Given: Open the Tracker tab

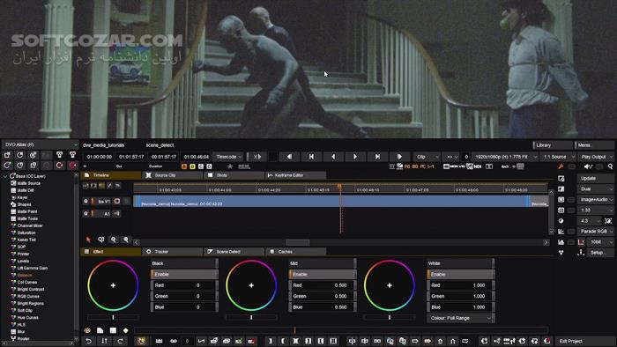Looking at the screenshot, I should coord(172,252).
